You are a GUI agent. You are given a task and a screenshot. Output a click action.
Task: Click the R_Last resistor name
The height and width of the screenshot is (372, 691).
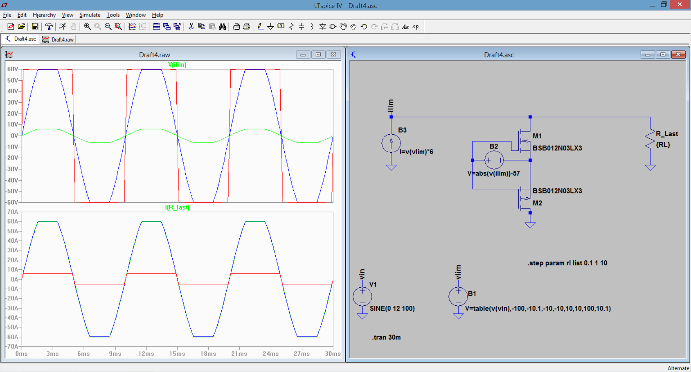click(667, 134)
